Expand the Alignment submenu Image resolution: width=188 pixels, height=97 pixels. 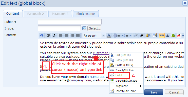click(126, 86)
